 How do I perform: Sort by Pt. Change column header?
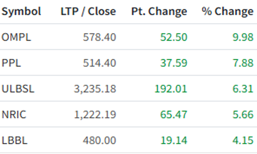pyautogui.click(x=159, y=12)
